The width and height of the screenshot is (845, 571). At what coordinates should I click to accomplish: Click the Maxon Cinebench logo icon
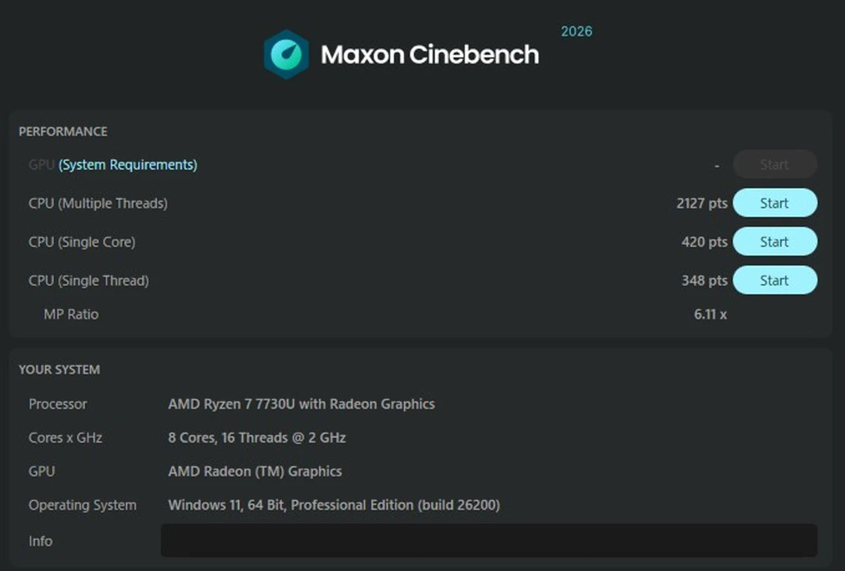[286, 53]
